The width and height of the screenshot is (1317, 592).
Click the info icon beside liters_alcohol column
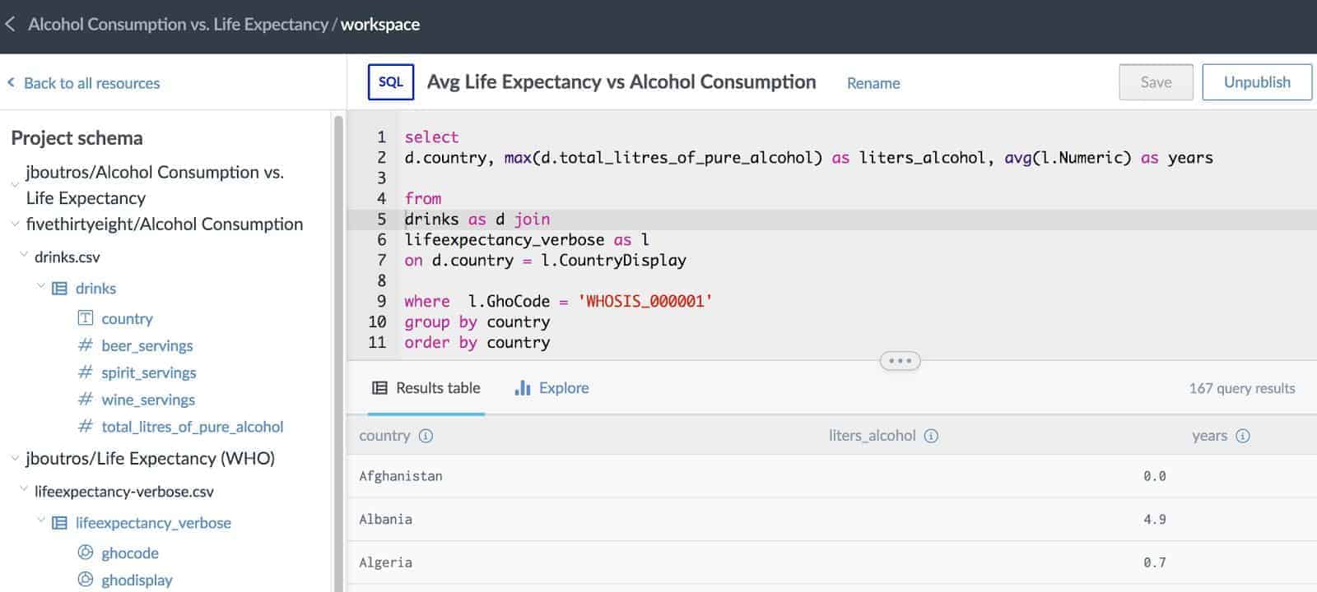pos(931,436)
